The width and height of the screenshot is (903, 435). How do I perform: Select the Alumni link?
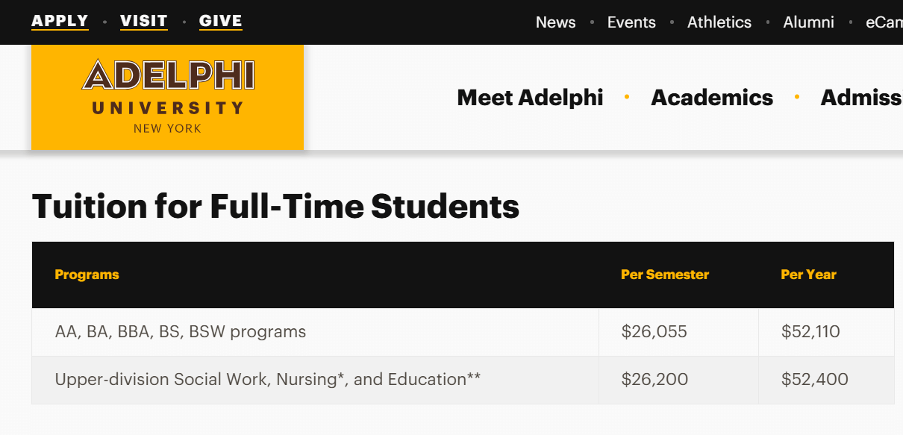[x=808, y=22]
